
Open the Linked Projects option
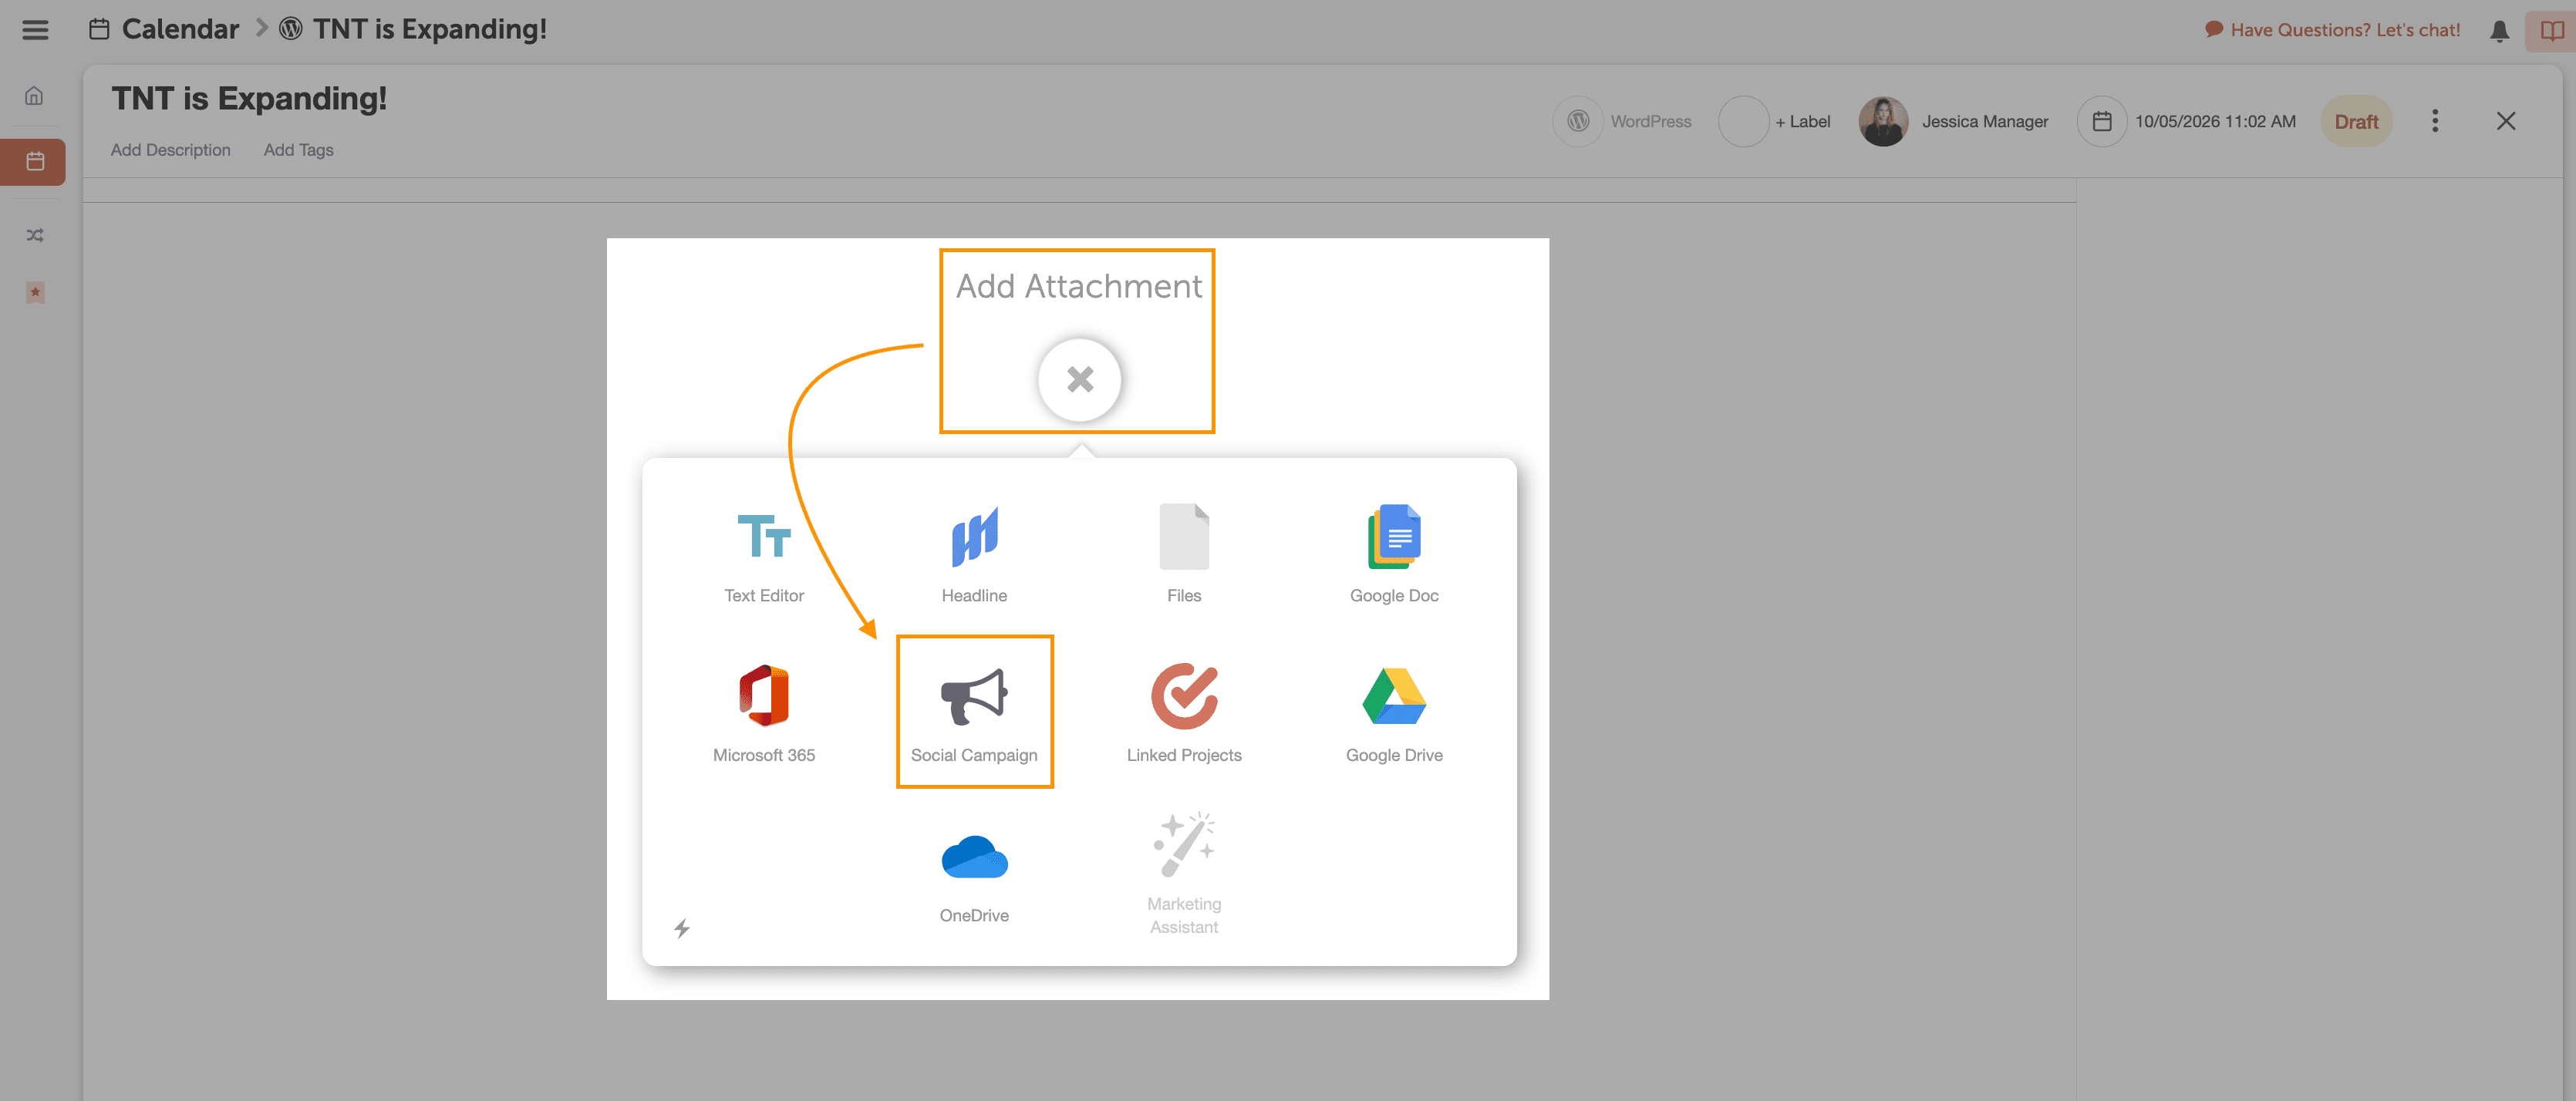(x=1183, y=712)
